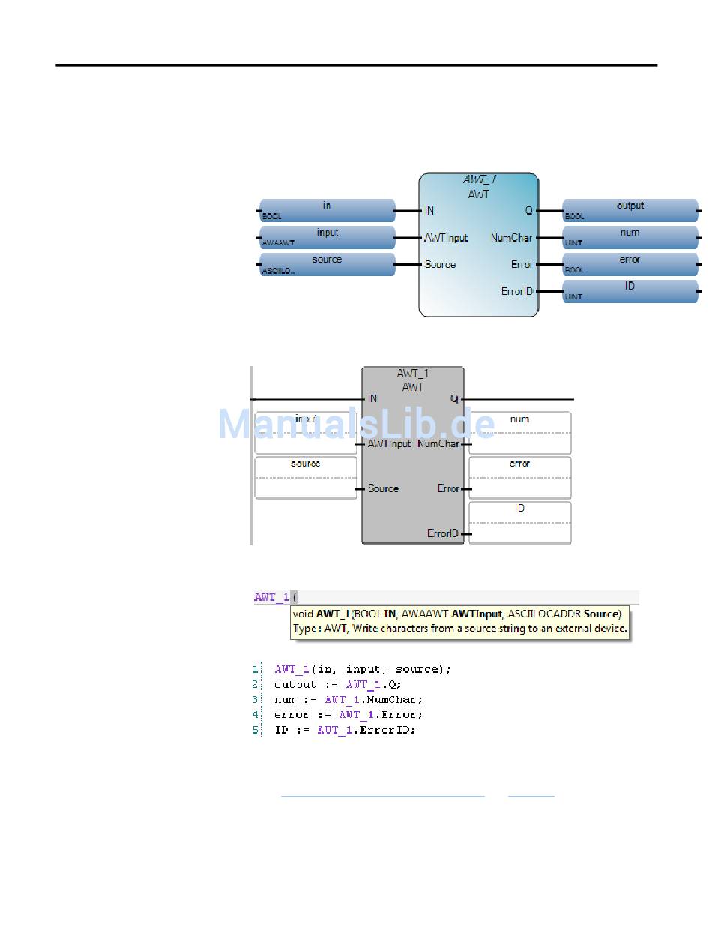
Task: Click the 'source' variable field in ladder diagram
Action: 306,478
